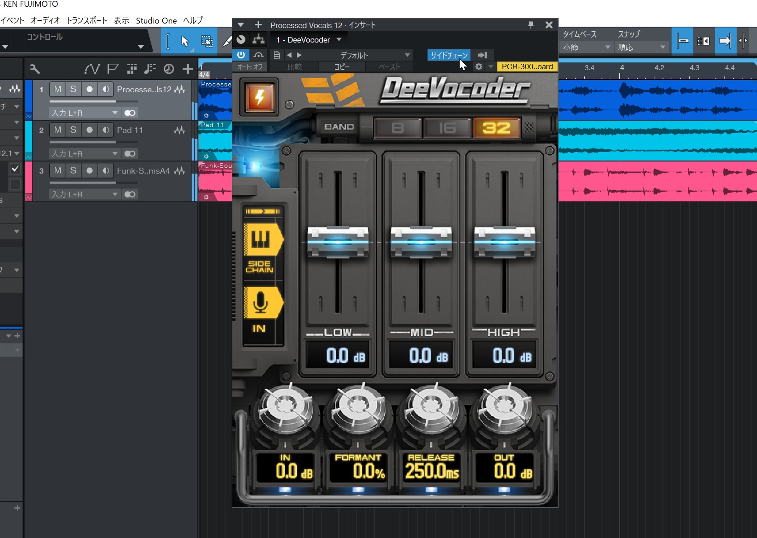Viewport: 757px width, 538px height.
Task: Mute track 1 Processed Vocals
Action: [x=57, y=89]
